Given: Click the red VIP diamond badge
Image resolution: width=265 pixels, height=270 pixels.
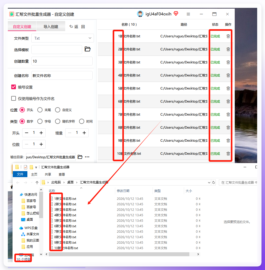Looking at the screenshot, I should [x=176, y=13].
